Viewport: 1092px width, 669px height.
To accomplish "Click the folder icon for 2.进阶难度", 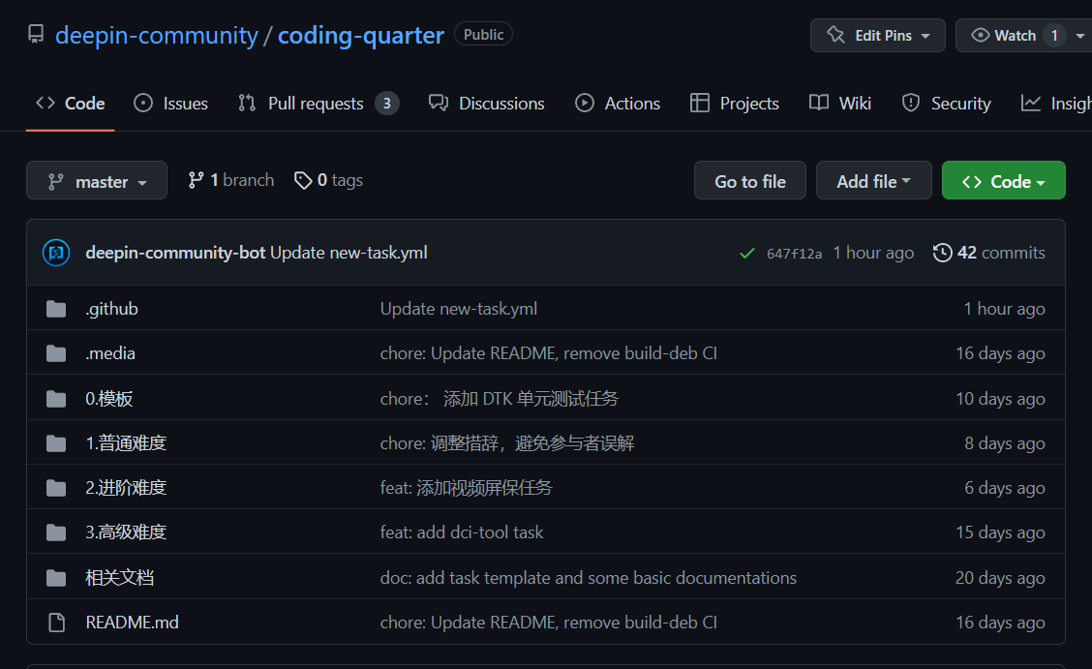I will point(56,488).
